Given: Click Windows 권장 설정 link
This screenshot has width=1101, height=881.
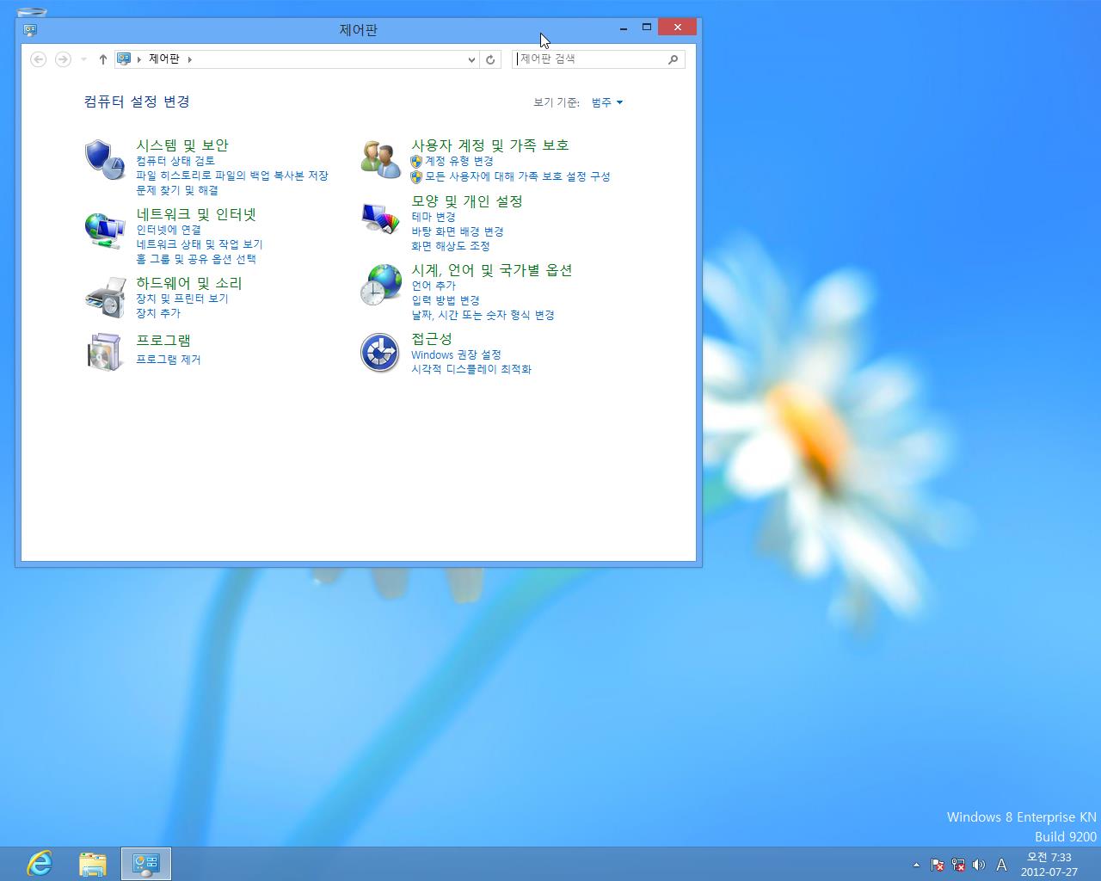Looking at the screenshot, I should click(x=456, y=354).
